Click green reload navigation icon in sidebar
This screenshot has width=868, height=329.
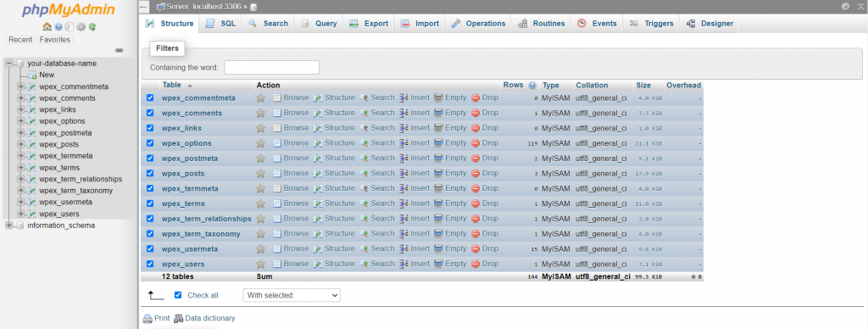tap(92, 26)
